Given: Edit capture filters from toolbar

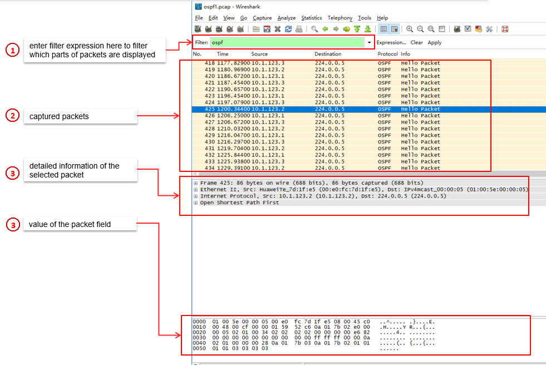Looking at the screenshot, I should point(457,29).
